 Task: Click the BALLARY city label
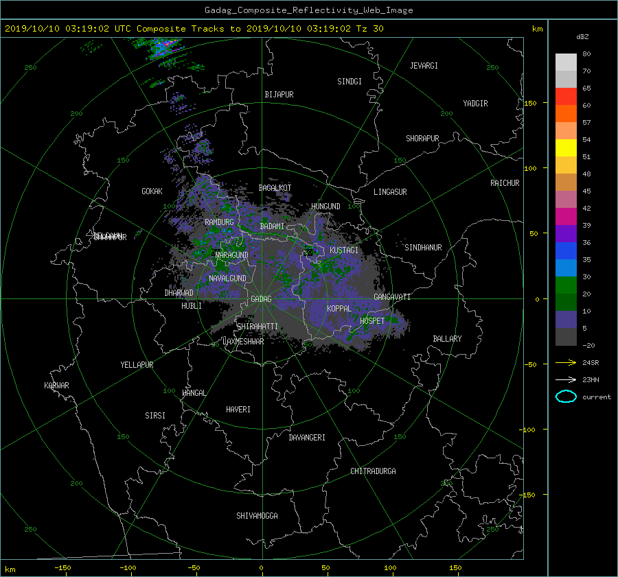tap(447, 339)
